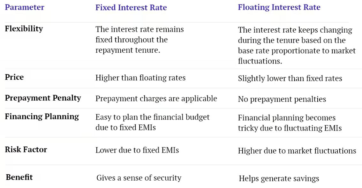Select 'Slightly lower than fixed rates' cell

coord(290,79)
